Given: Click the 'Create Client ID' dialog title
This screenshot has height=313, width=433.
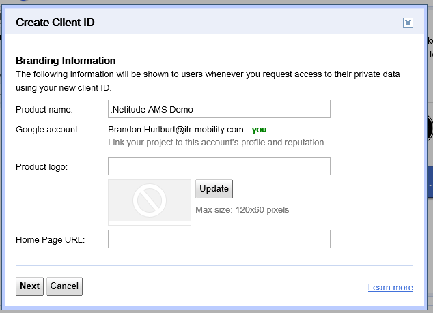Looking at the screenshot, I should click(55, 23).
